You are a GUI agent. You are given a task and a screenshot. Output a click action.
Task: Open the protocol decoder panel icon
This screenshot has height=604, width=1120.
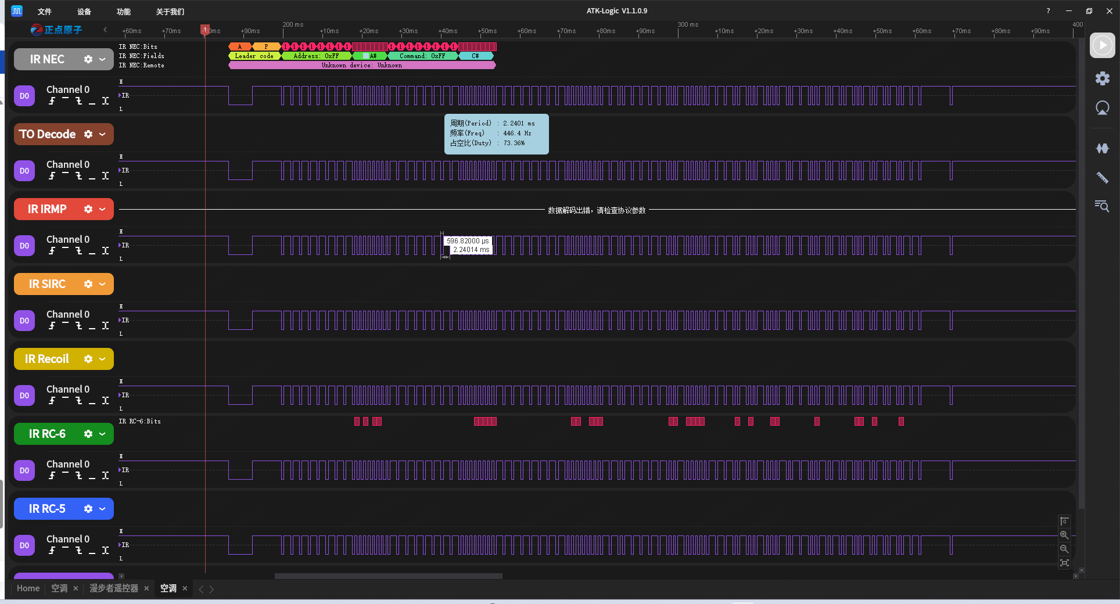coord(1102,149)
